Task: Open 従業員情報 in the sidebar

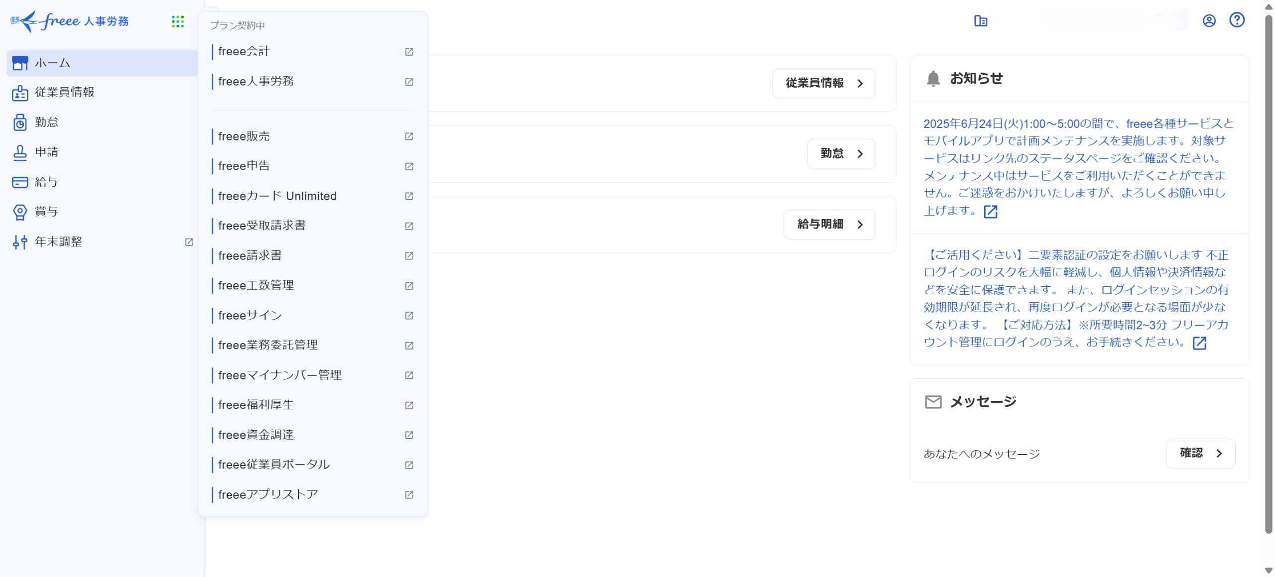Action: (x=64, y=93)
